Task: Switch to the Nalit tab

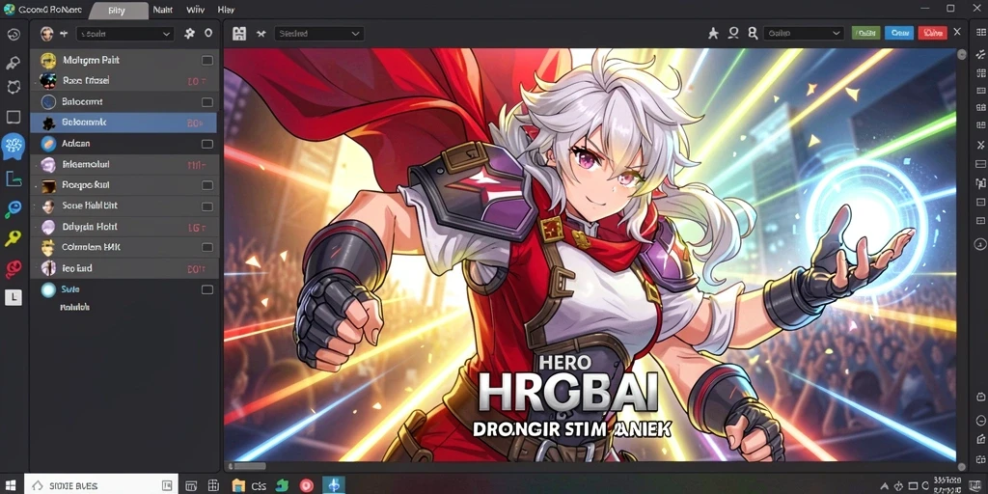Action: [x=162, y=10]
